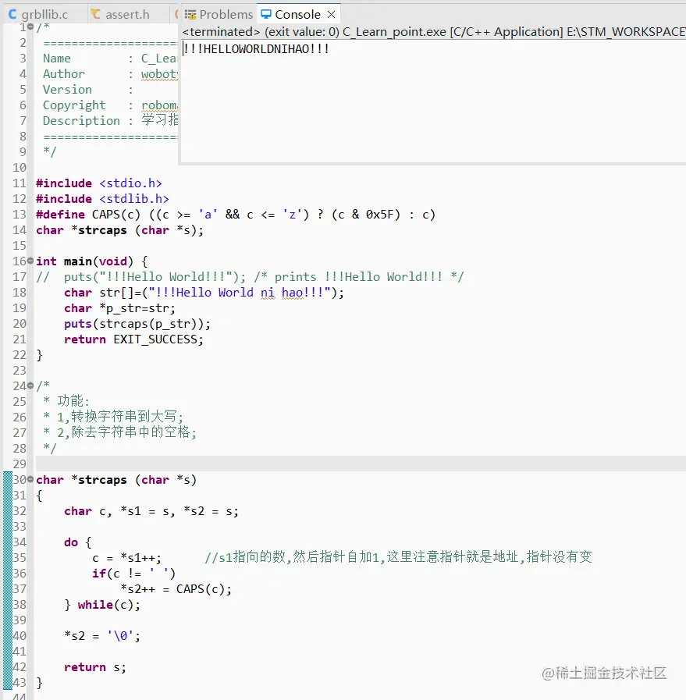Click the #include <stdio.h> line
Screen dimensions: 686x700
click(99, 183)
